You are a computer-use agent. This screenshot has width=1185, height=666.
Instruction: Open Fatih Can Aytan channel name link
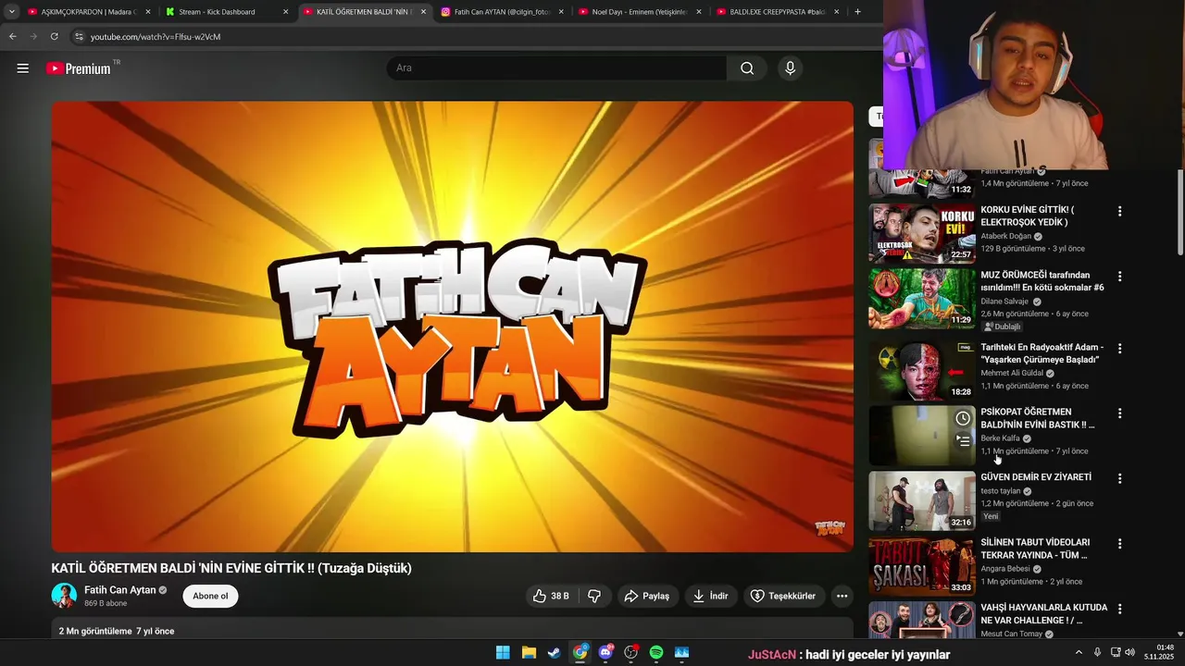pos(119,590)
